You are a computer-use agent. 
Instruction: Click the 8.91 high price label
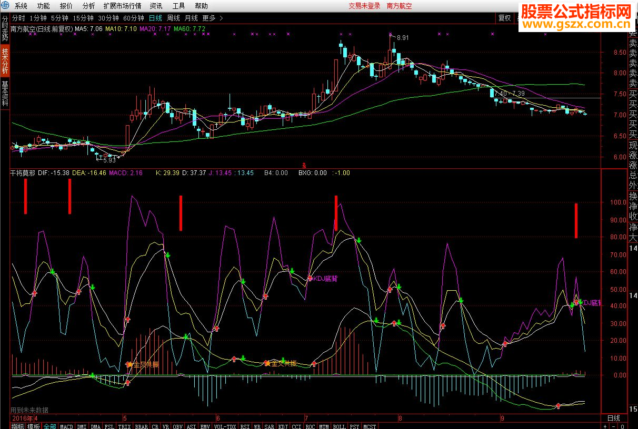[403, 38]
